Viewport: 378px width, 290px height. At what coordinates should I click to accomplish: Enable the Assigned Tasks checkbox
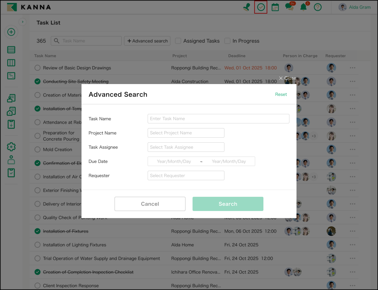point(178,41)
